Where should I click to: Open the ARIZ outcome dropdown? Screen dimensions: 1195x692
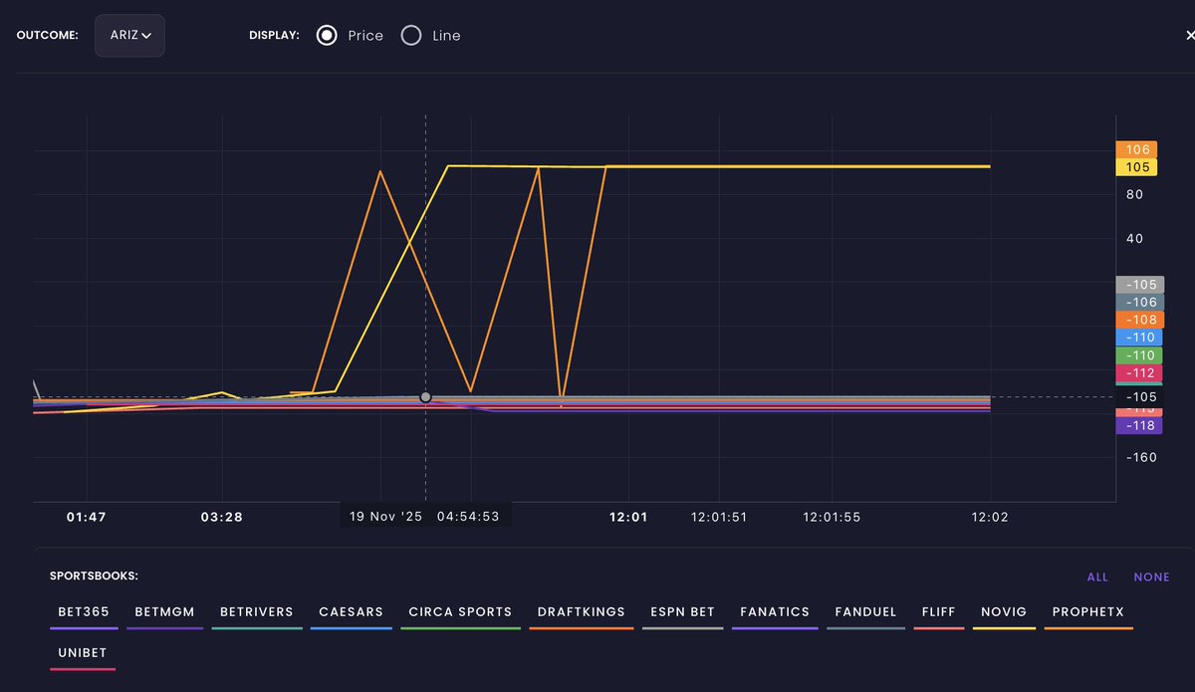(129, 34)
